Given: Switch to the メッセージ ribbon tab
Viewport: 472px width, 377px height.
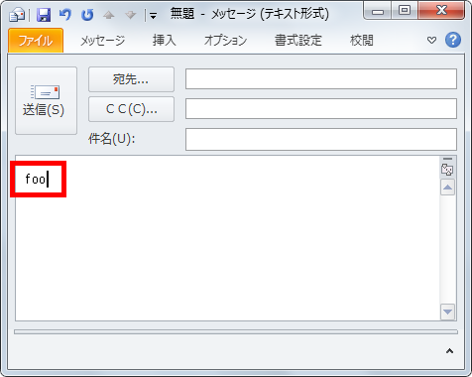Looking at the screenshot, I should 103,41.
